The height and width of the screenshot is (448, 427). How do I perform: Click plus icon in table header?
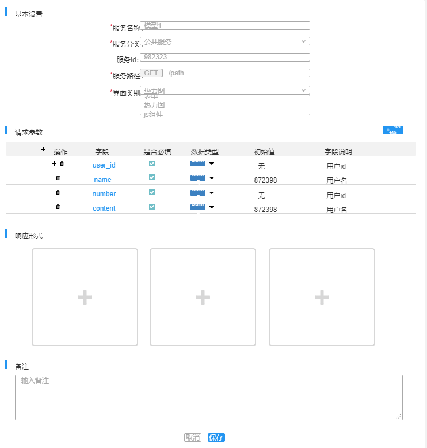tap(43, 149)
